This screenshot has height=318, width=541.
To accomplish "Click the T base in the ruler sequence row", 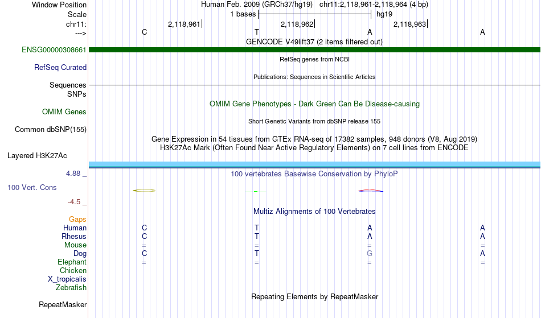I will pyautogui.click(x=257, y=32).
